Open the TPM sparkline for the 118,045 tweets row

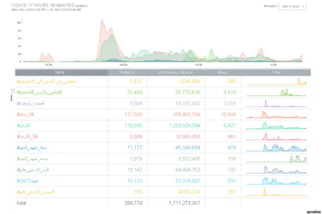(x=276, y=125)
